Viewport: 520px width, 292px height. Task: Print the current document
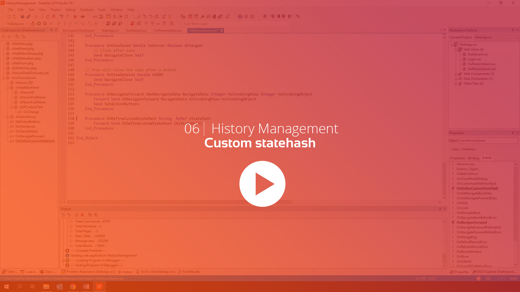tap(83, 16)
